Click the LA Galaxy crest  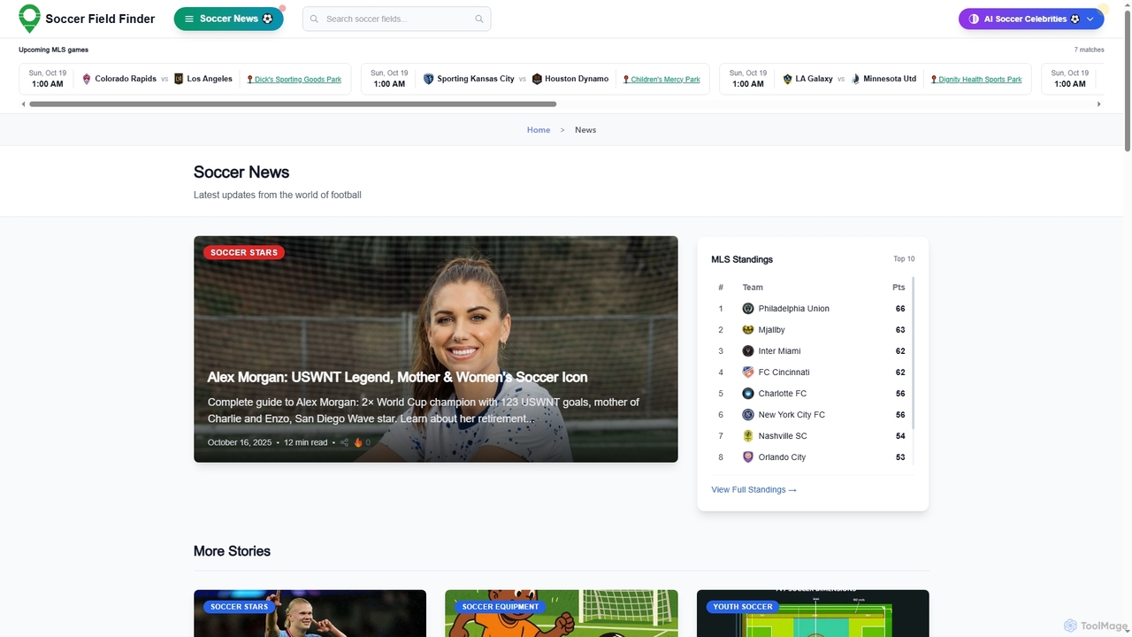[x=787, y=79]
